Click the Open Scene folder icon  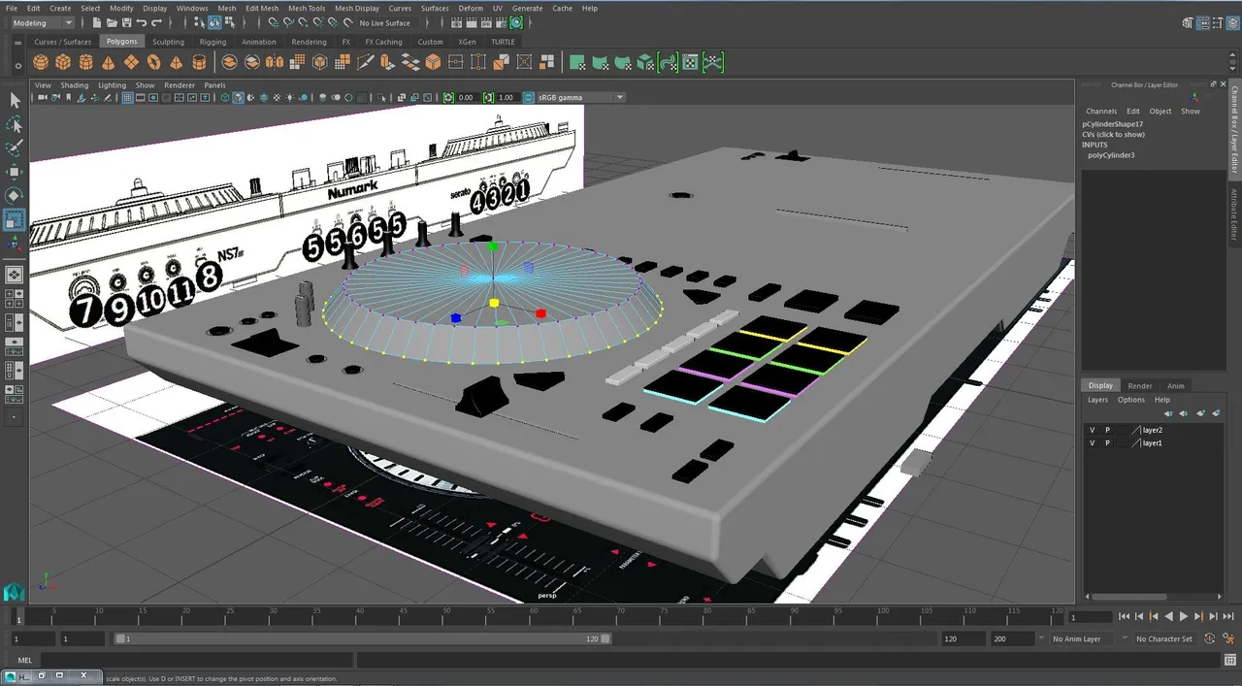pos(114,22)
